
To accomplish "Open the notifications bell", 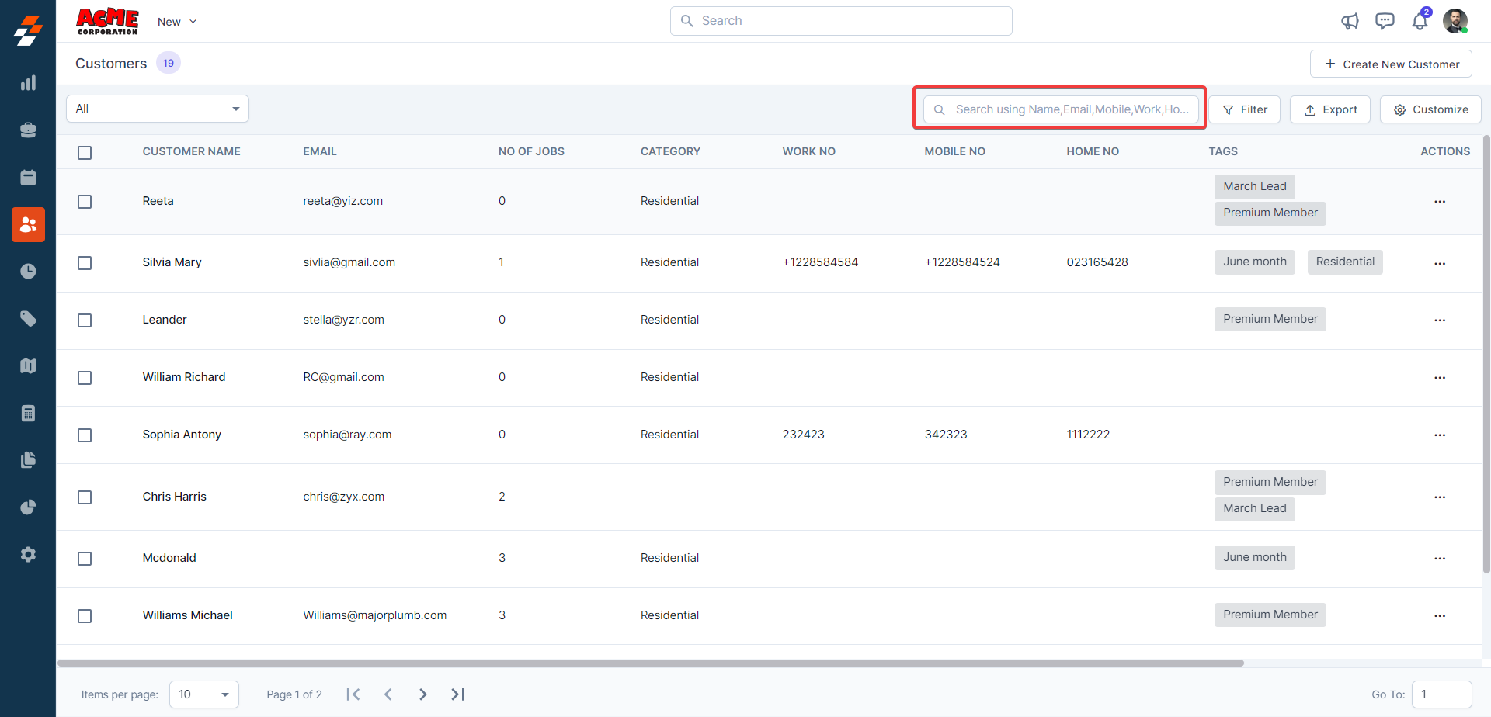I will point(1420,21).
